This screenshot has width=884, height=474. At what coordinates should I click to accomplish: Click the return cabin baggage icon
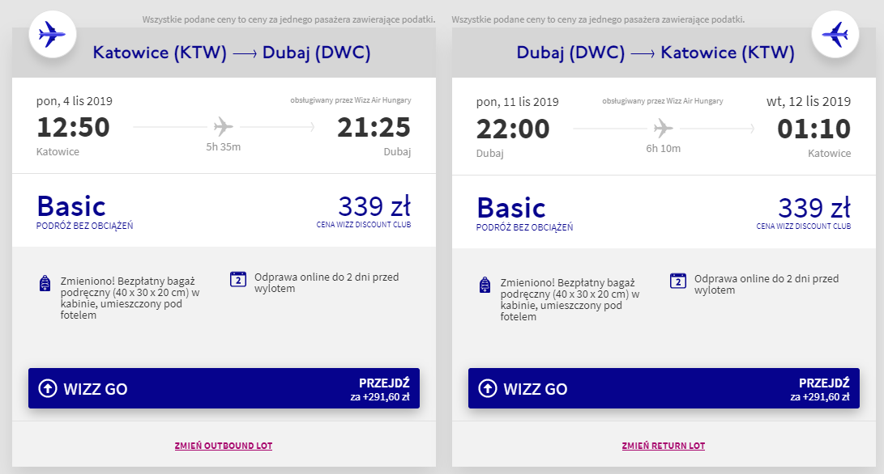point(485,284)
